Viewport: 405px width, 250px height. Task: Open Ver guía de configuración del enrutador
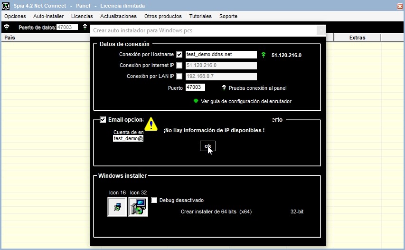point(246,101)
